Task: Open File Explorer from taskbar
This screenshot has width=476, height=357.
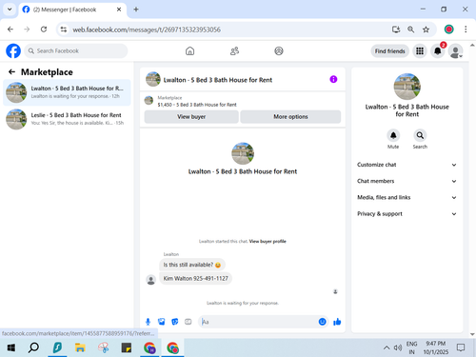Action: [x=80, y=348]
